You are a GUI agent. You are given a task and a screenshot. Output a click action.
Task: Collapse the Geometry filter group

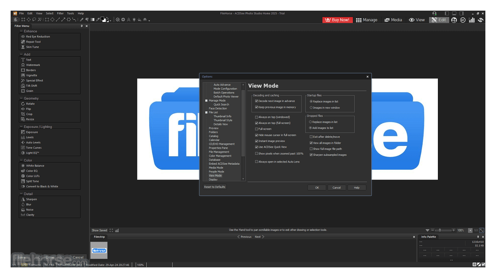21,98
